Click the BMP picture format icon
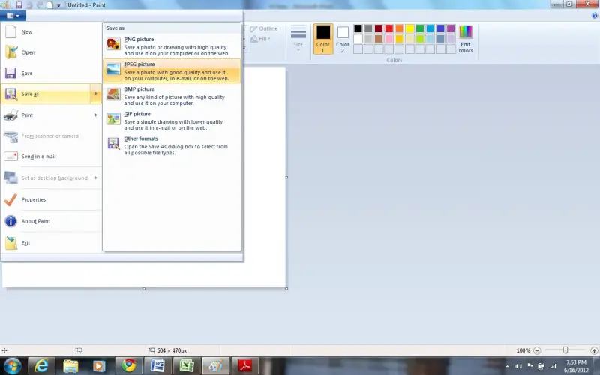The image size is (600, 375). [113, 94]
